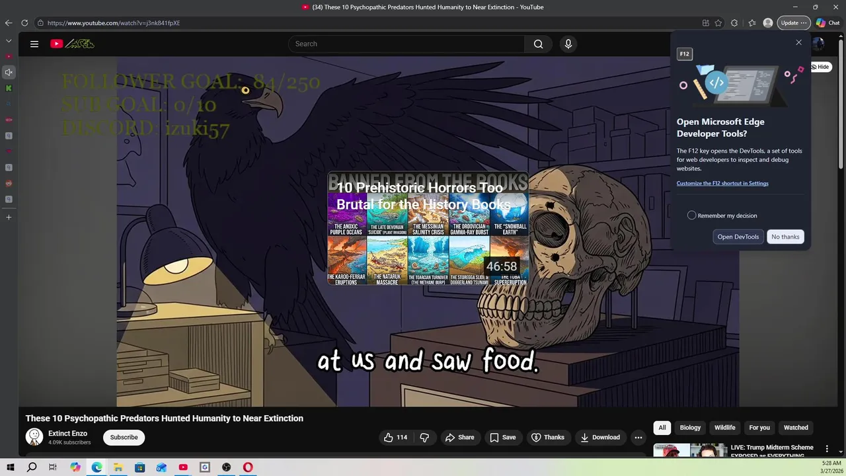The width and height of the screenshot is (846, 476).
Task: Send a Thanks to the creator
Action: [548, 437]
